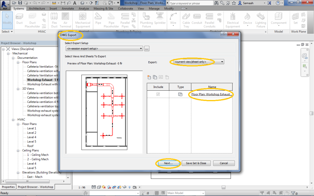This screenshot has height=196, width=314.
Task: Click the Thin Lines icon
Action: click(x=97, y=3)
